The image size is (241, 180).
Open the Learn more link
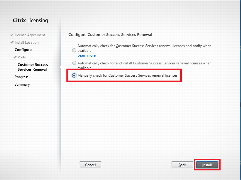(87, 55)
